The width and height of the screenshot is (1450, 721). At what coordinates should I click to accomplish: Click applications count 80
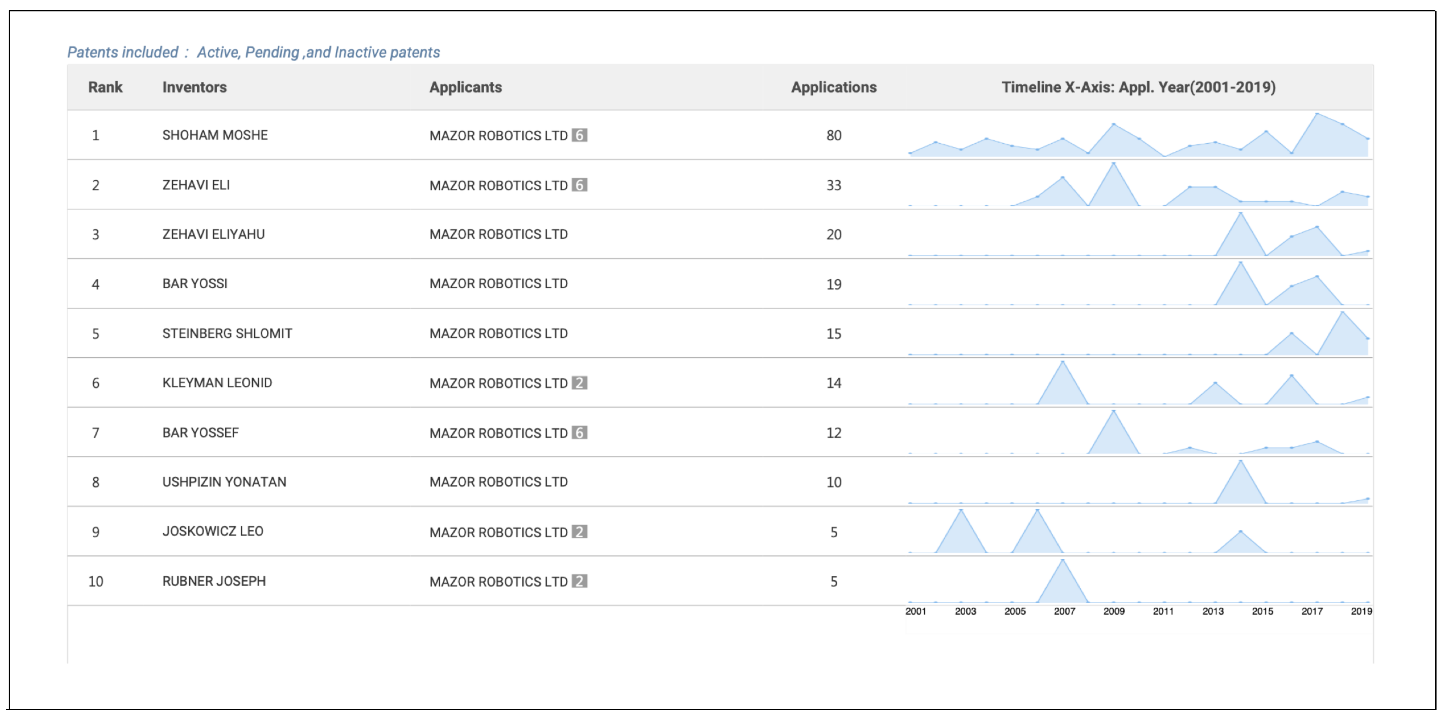[x=834, y=135]
